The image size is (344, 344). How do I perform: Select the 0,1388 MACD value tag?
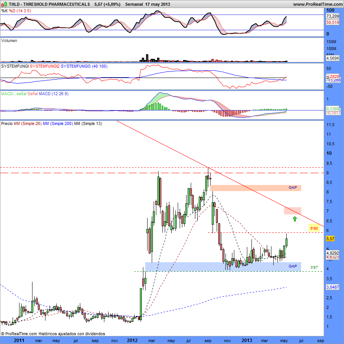click(333, 109)
